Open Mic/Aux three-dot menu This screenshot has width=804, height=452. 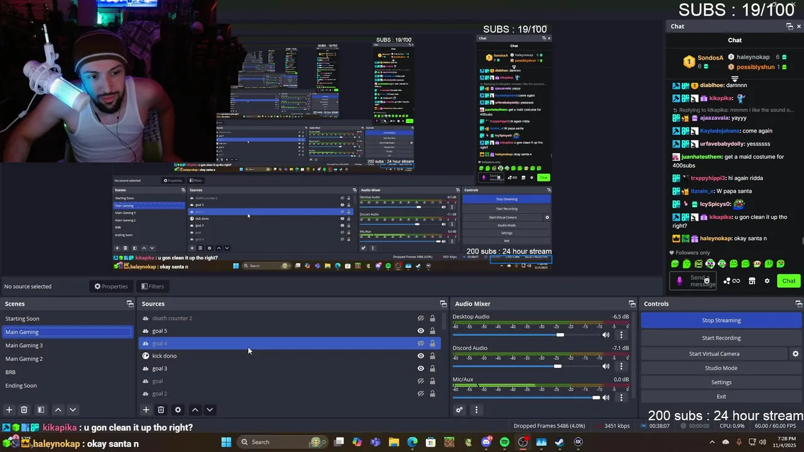tap(621, 397)
